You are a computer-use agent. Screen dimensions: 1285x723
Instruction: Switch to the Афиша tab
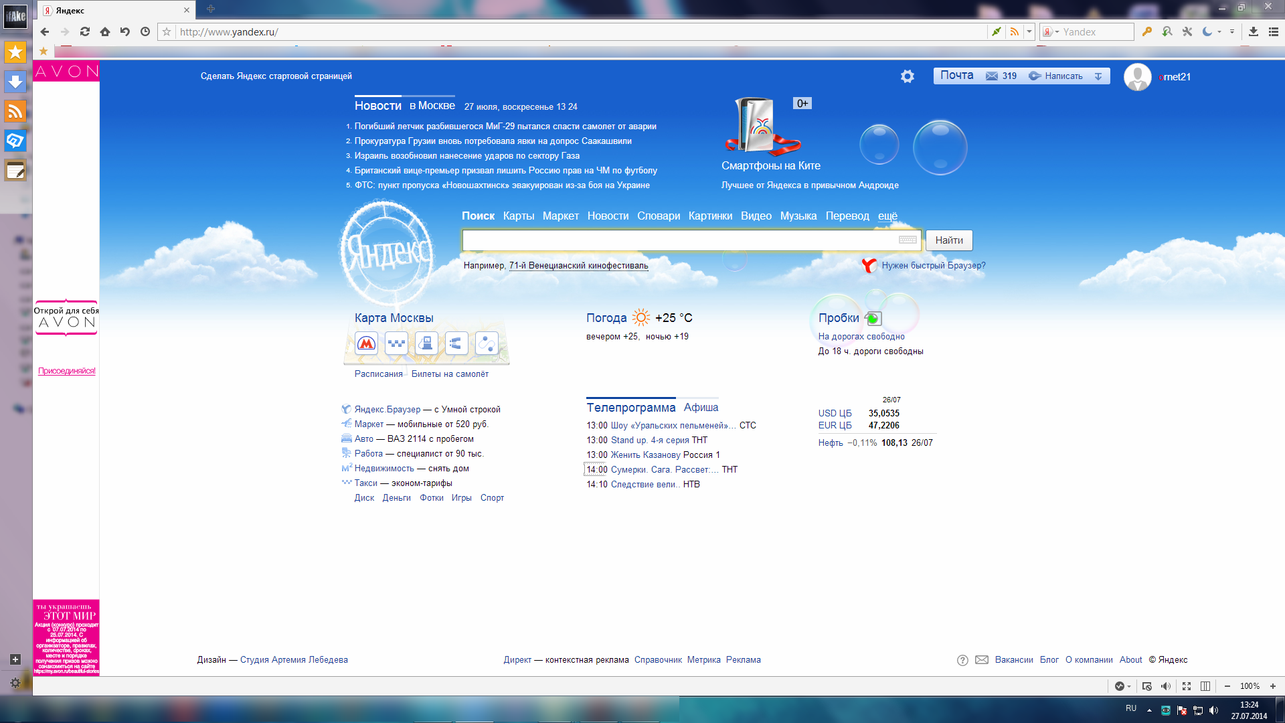[x=701, y=408]
